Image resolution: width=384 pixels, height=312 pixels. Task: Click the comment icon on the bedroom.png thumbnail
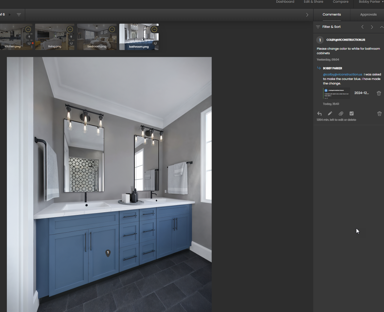click(x=113, y=43)
